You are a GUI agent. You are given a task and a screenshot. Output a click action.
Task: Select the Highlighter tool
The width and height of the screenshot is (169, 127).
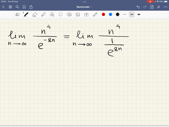pyautogui.click(x=43, y=14)
